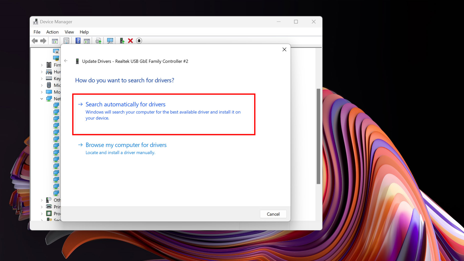Image resolution: width=464 pixels, height=261 pixels.
Task: Click the 'Device Manager' window title text
Action: tap(56, 22)
